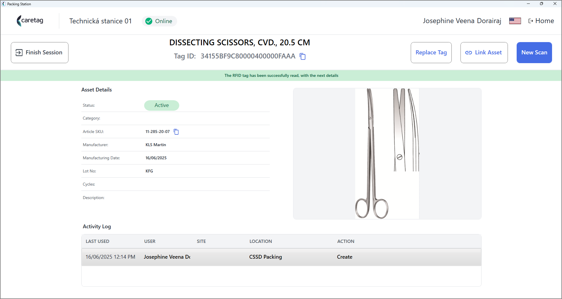The width and height of the screenshot is (562, 299).
Task: Click the Home exit arrow icon
Action: pos(531,21)
